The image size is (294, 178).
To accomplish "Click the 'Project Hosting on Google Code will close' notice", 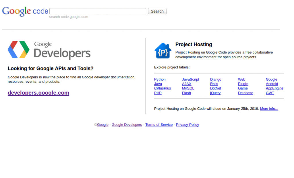I will [x=206, y=109].
